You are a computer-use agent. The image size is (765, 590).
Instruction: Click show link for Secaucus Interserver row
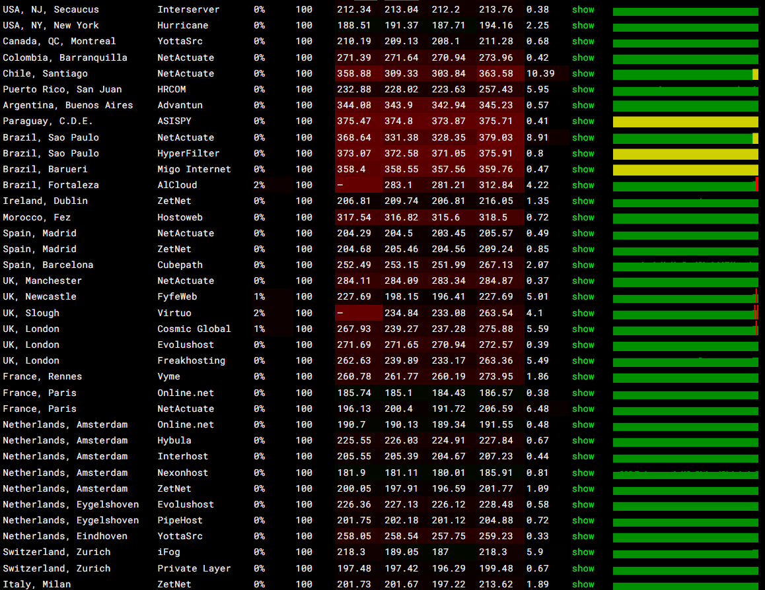(583, 9)
